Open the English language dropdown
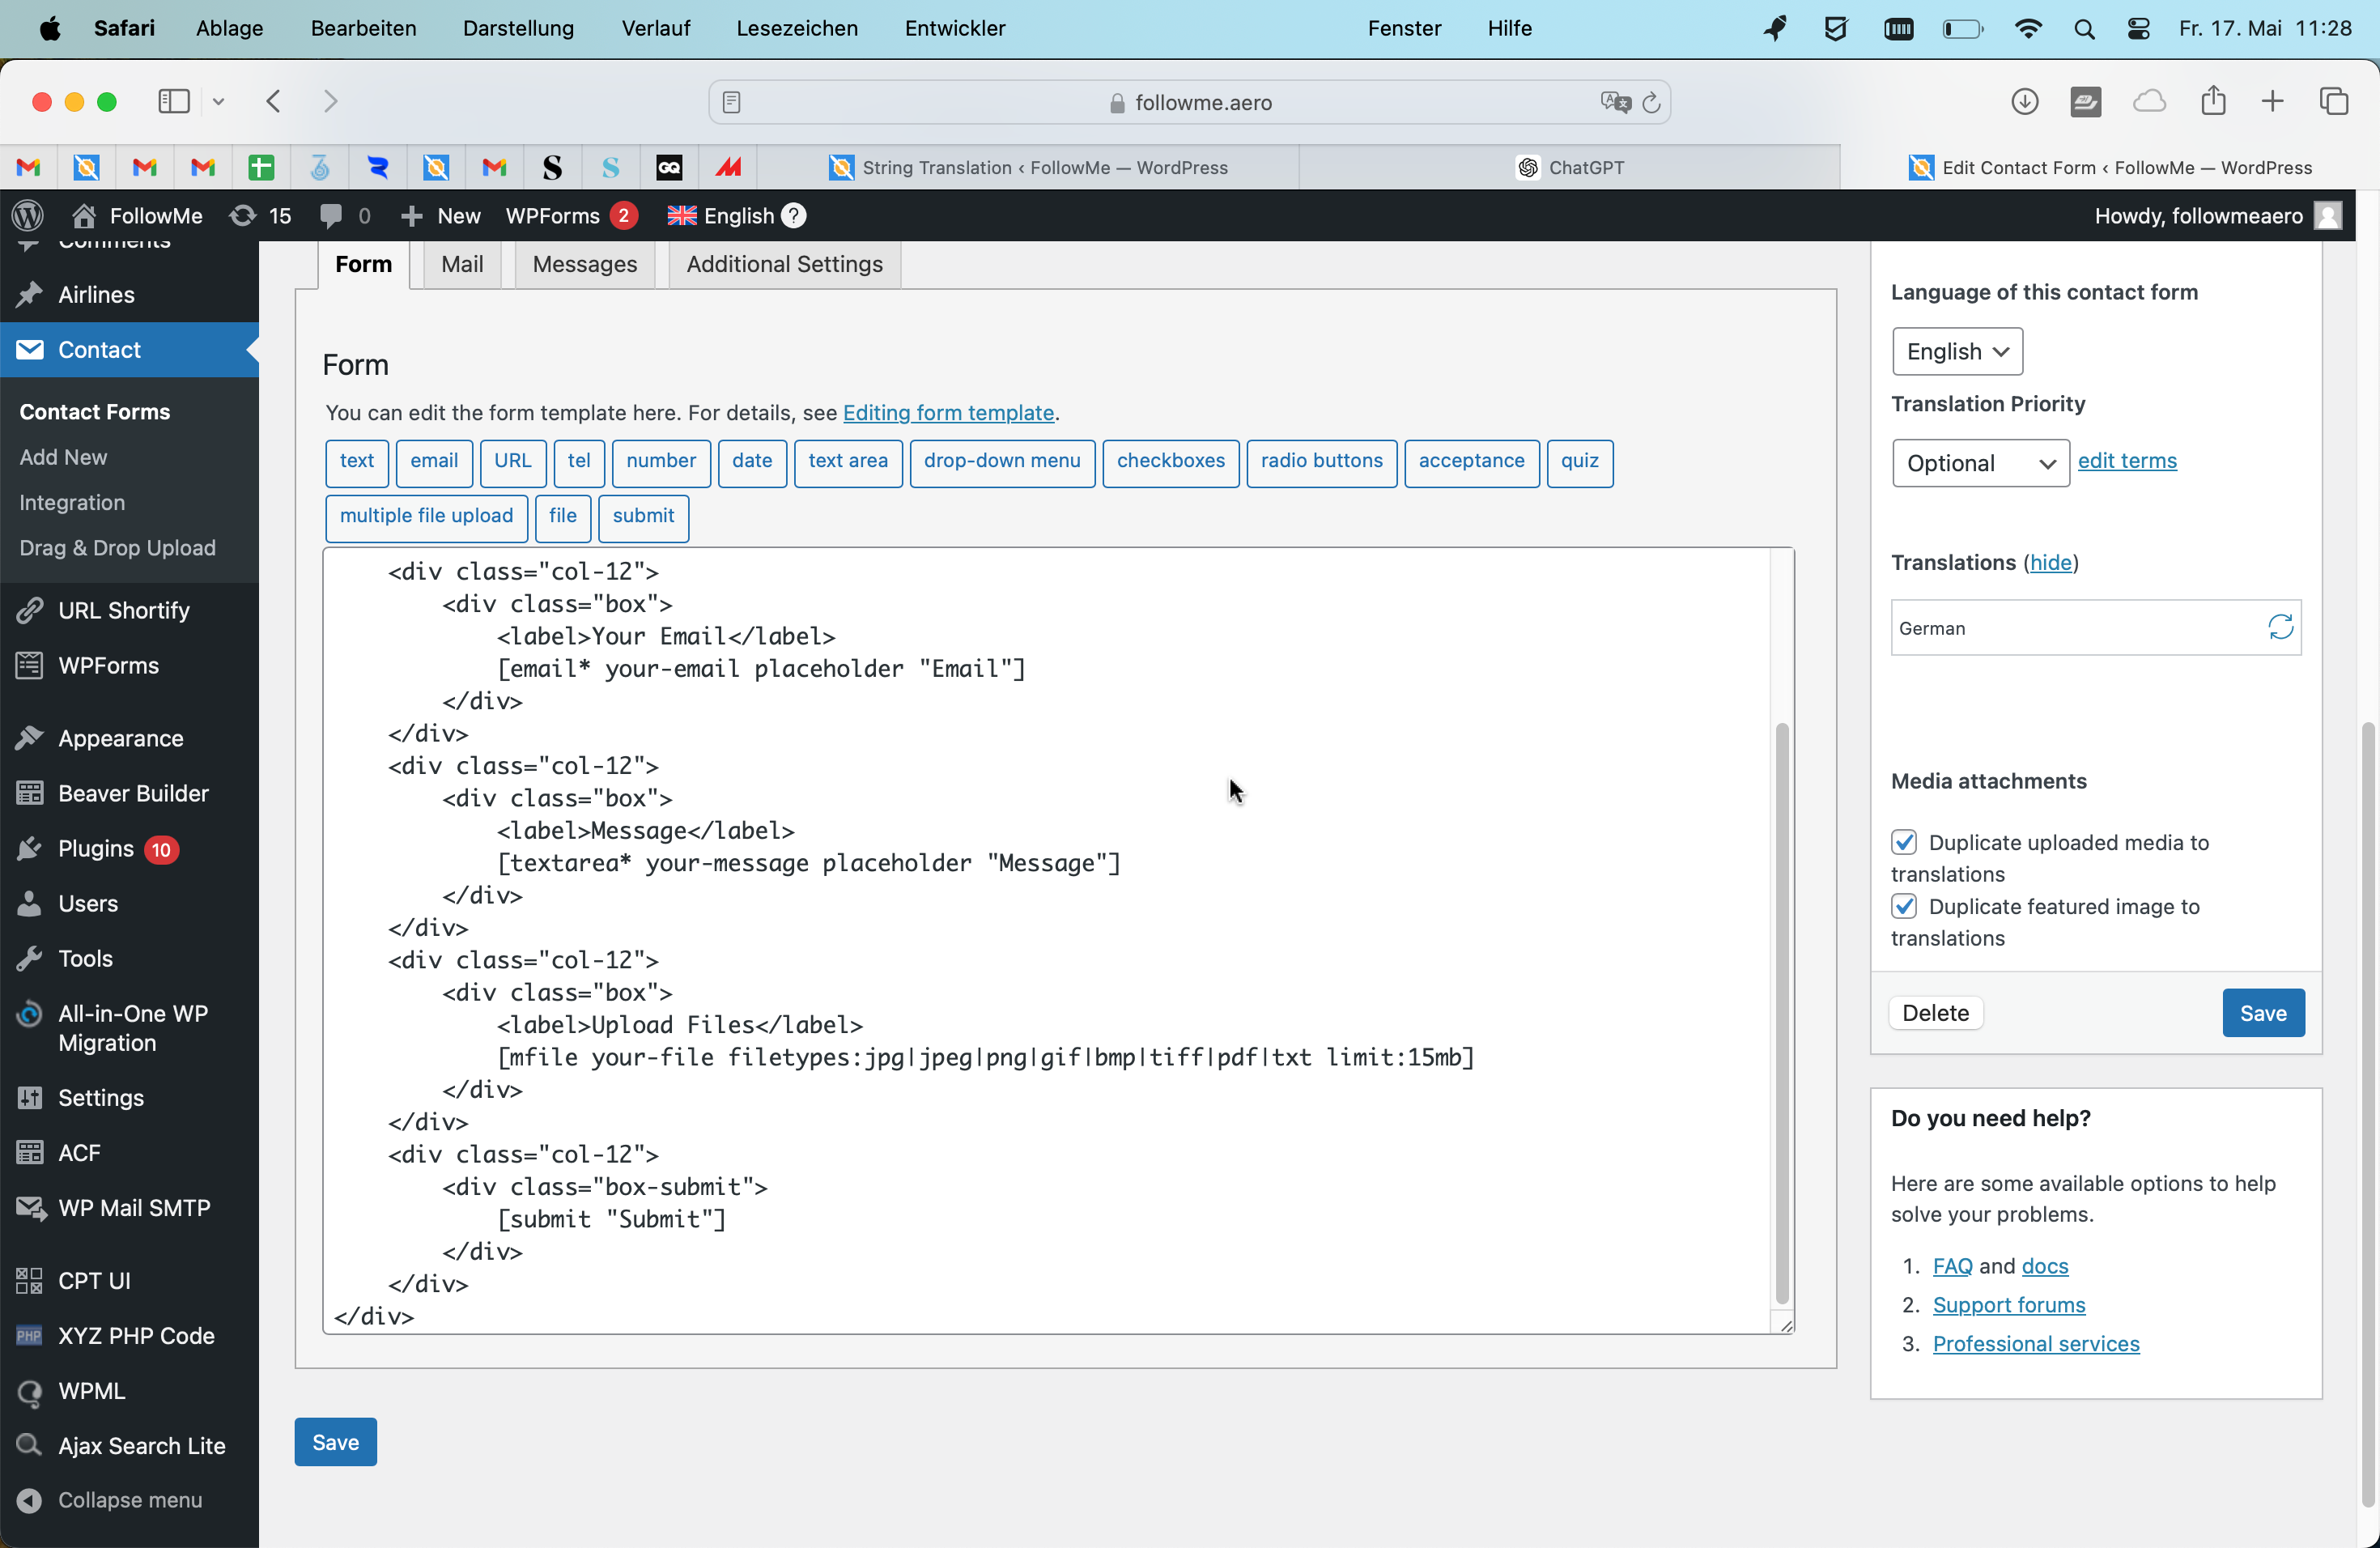2380x1548 pixels. [x=1957, y=352]
